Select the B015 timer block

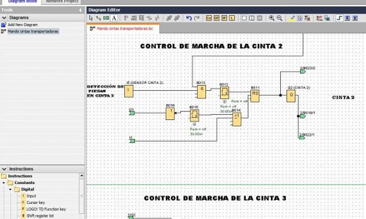(194, 115)
